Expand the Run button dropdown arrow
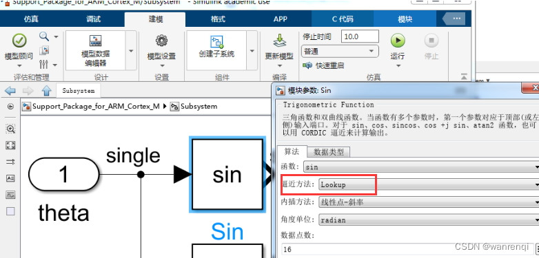The image size is (539, 258). (398, 65)
